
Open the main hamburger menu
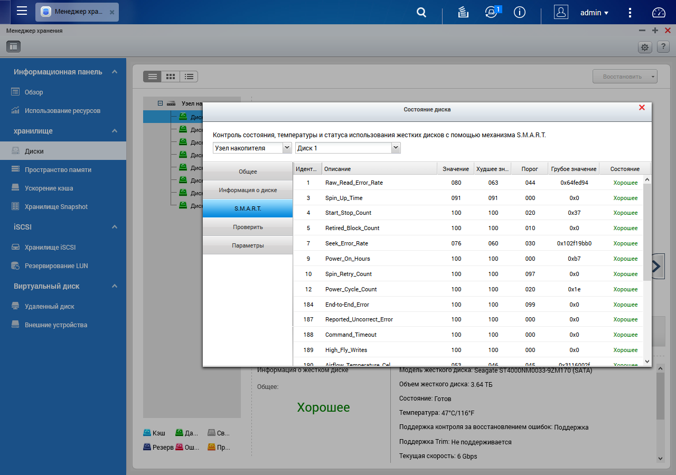pyautogui.click(x=22, y=12)
